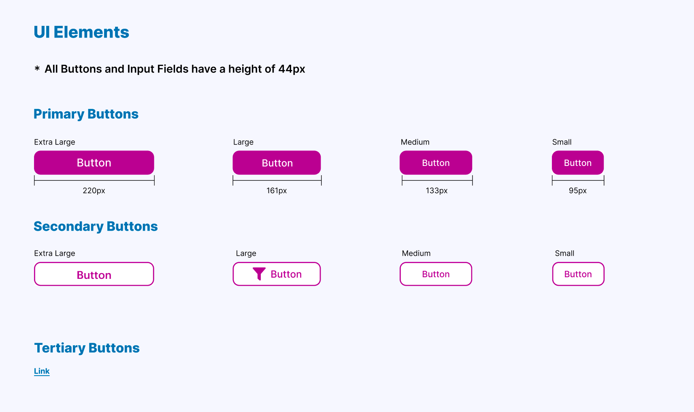Open the tertiary Link

(x=42, y=371)
